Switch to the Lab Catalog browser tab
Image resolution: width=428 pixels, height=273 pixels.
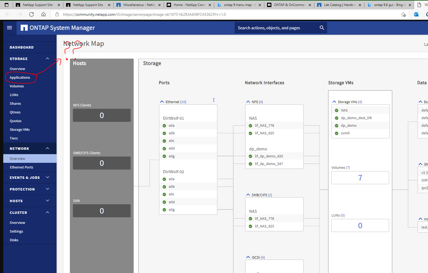pos(339,5)
